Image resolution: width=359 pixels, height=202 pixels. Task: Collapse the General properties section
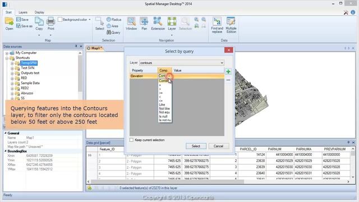coord(5,133)
